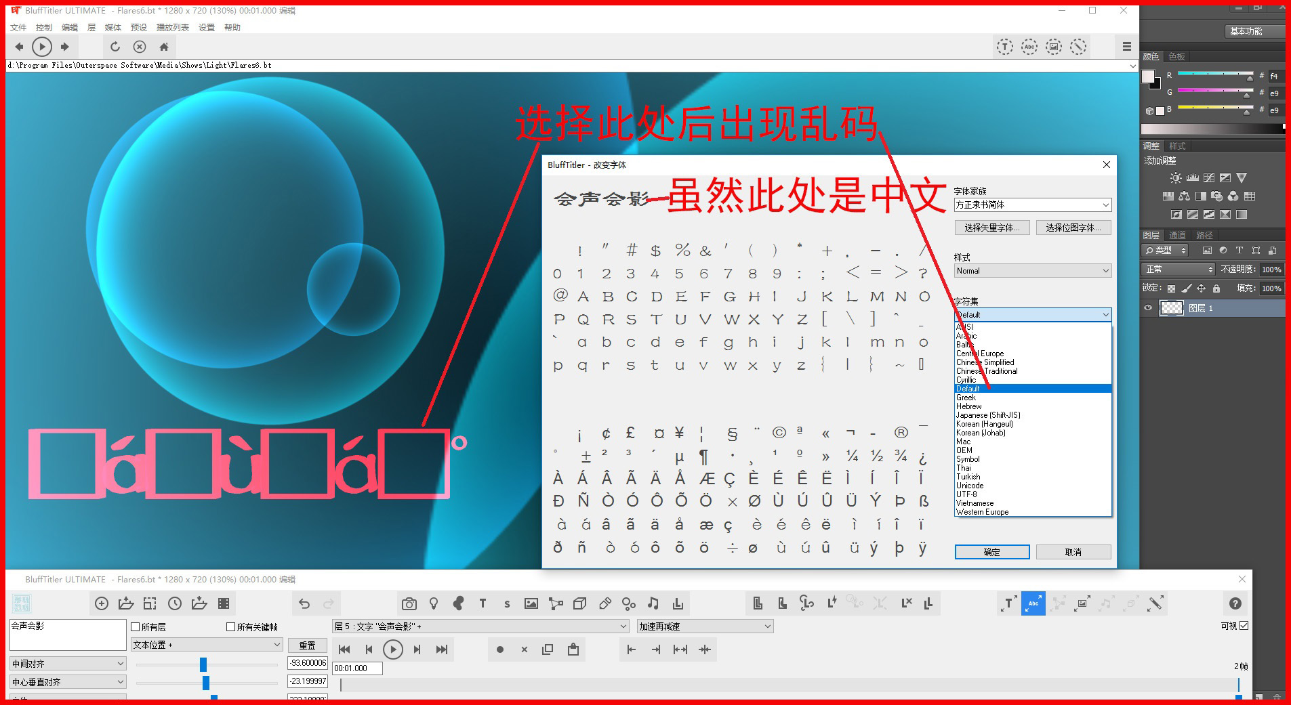
Task: Open the 文本位置 property dropdown
Action: coord(207,645)
